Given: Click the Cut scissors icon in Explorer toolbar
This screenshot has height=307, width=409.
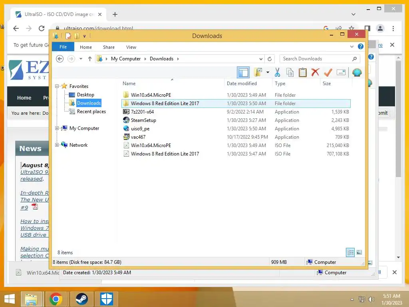Looking at the screenshot, I should point(277,72).
